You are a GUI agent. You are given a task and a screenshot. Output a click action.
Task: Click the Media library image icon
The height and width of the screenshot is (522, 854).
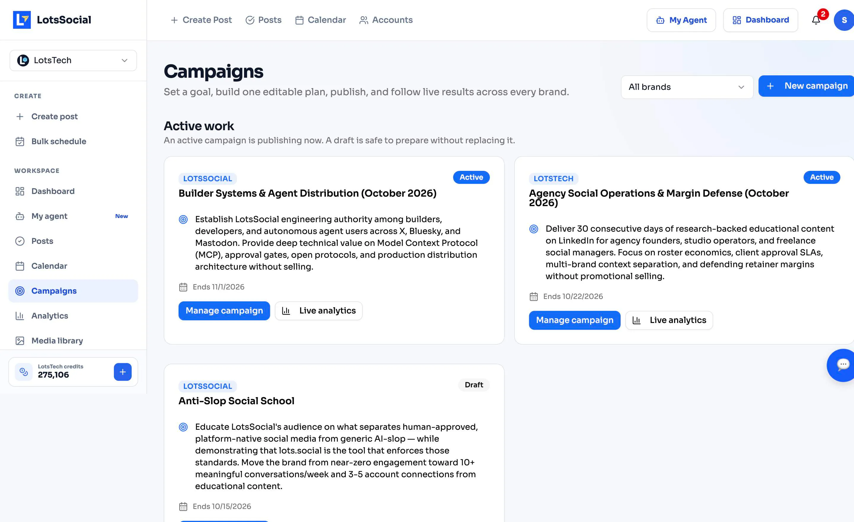coord(20,341)
